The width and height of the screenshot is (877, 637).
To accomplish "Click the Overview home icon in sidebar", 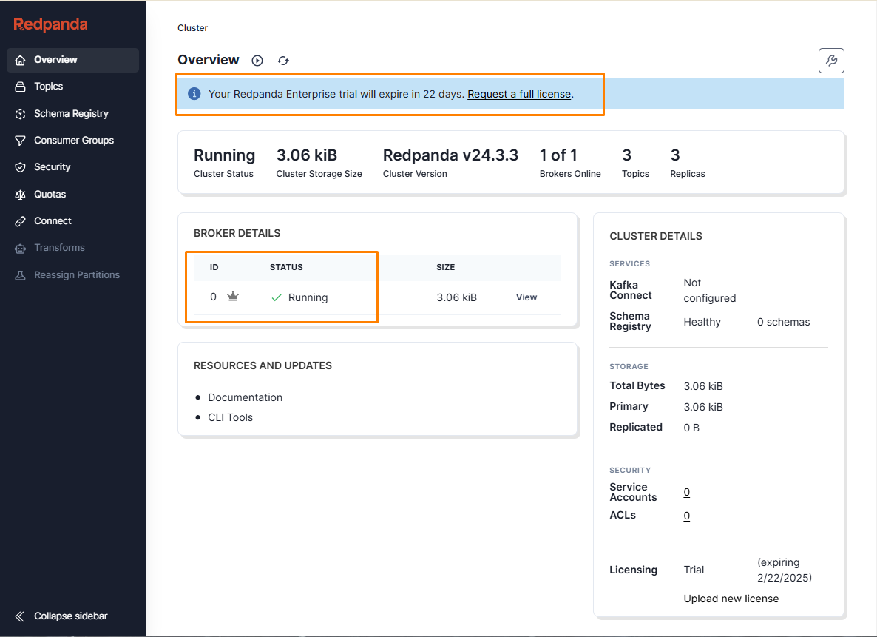I will point(20,60).
